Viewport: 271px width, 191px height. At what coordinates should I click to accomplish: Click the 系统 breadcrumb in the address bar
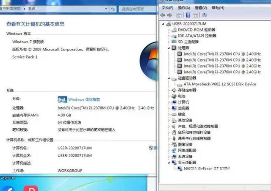[x=32, y=8]
